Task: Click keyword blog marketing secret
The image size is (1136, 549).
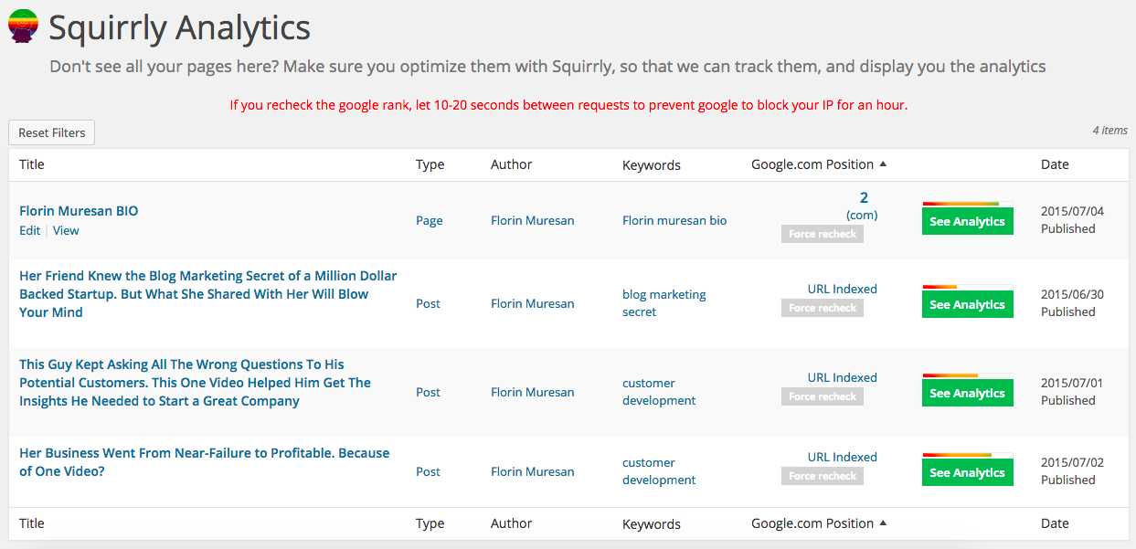Action: point(664,303)
